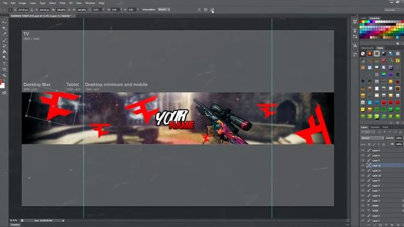Viewport: 404px width, 227px height.
Task: Switch to the Adjustments tab
Action: [x=367, y=48]
